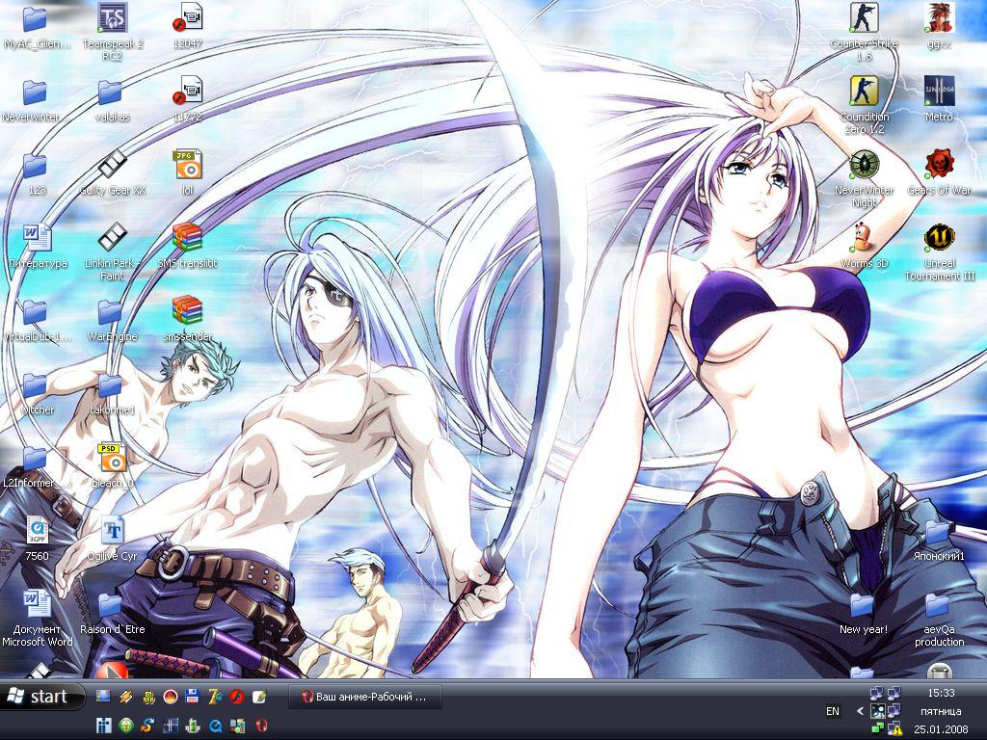This screenshot has height=740, width=987.
Task: Open the takonme1 folder
Action: click(112, 393)
